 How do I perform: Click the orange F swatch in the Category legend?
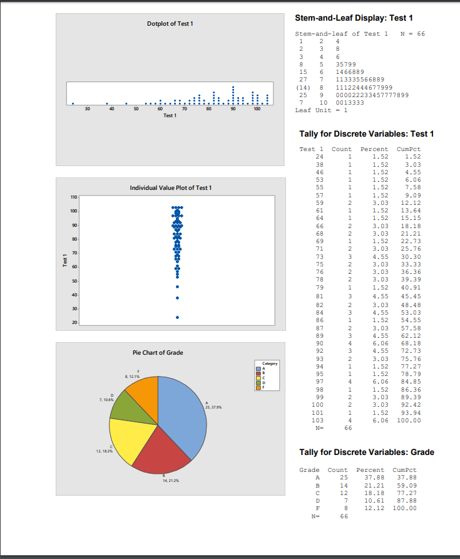[x=258, y=387]
